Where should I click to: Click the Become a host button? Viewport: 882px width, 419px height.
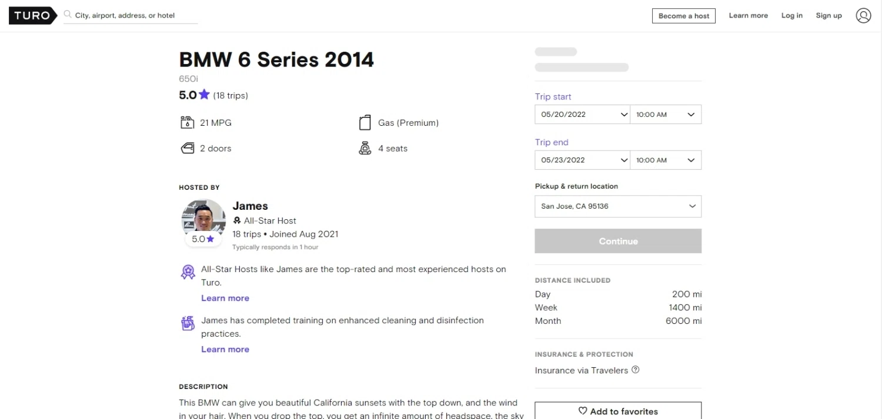tap(684, 16)
